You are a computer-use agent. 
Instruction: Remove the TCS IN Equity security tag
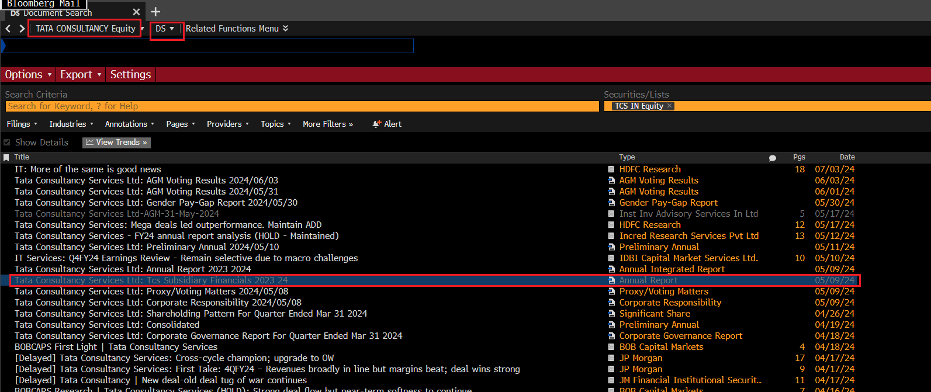click(x=670, y=106)
